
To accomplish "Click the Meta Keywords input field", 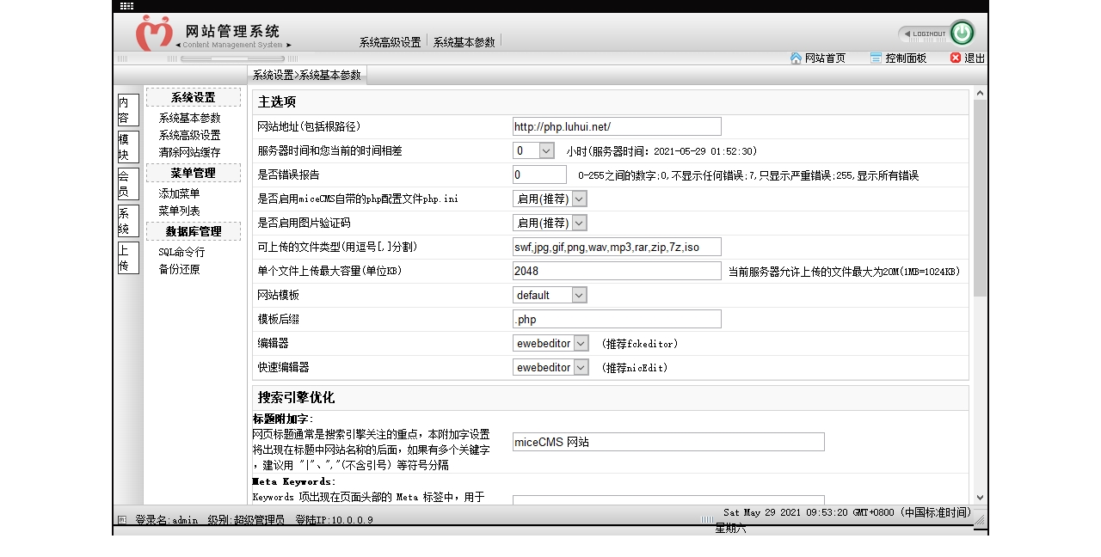I will (668, 499).
